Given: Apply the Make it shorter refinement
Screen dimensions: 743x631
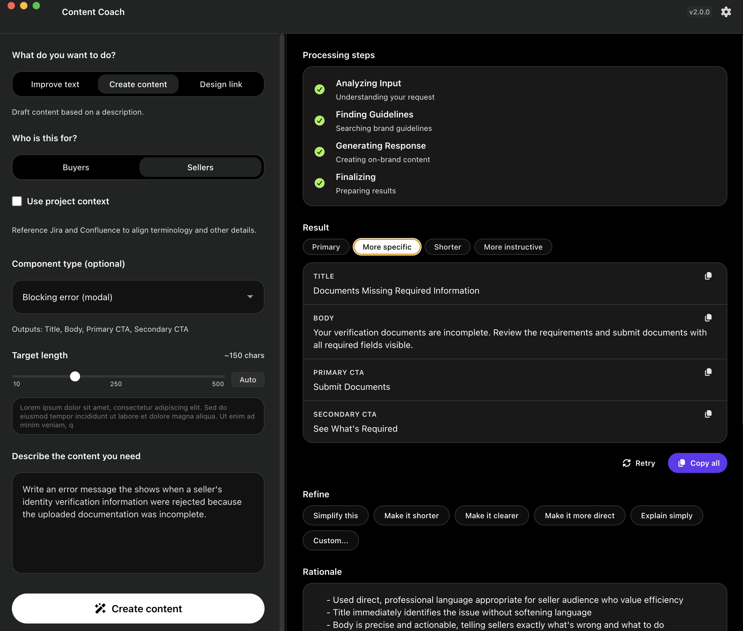Looking at the screenshot, I should tap(412, 515).
